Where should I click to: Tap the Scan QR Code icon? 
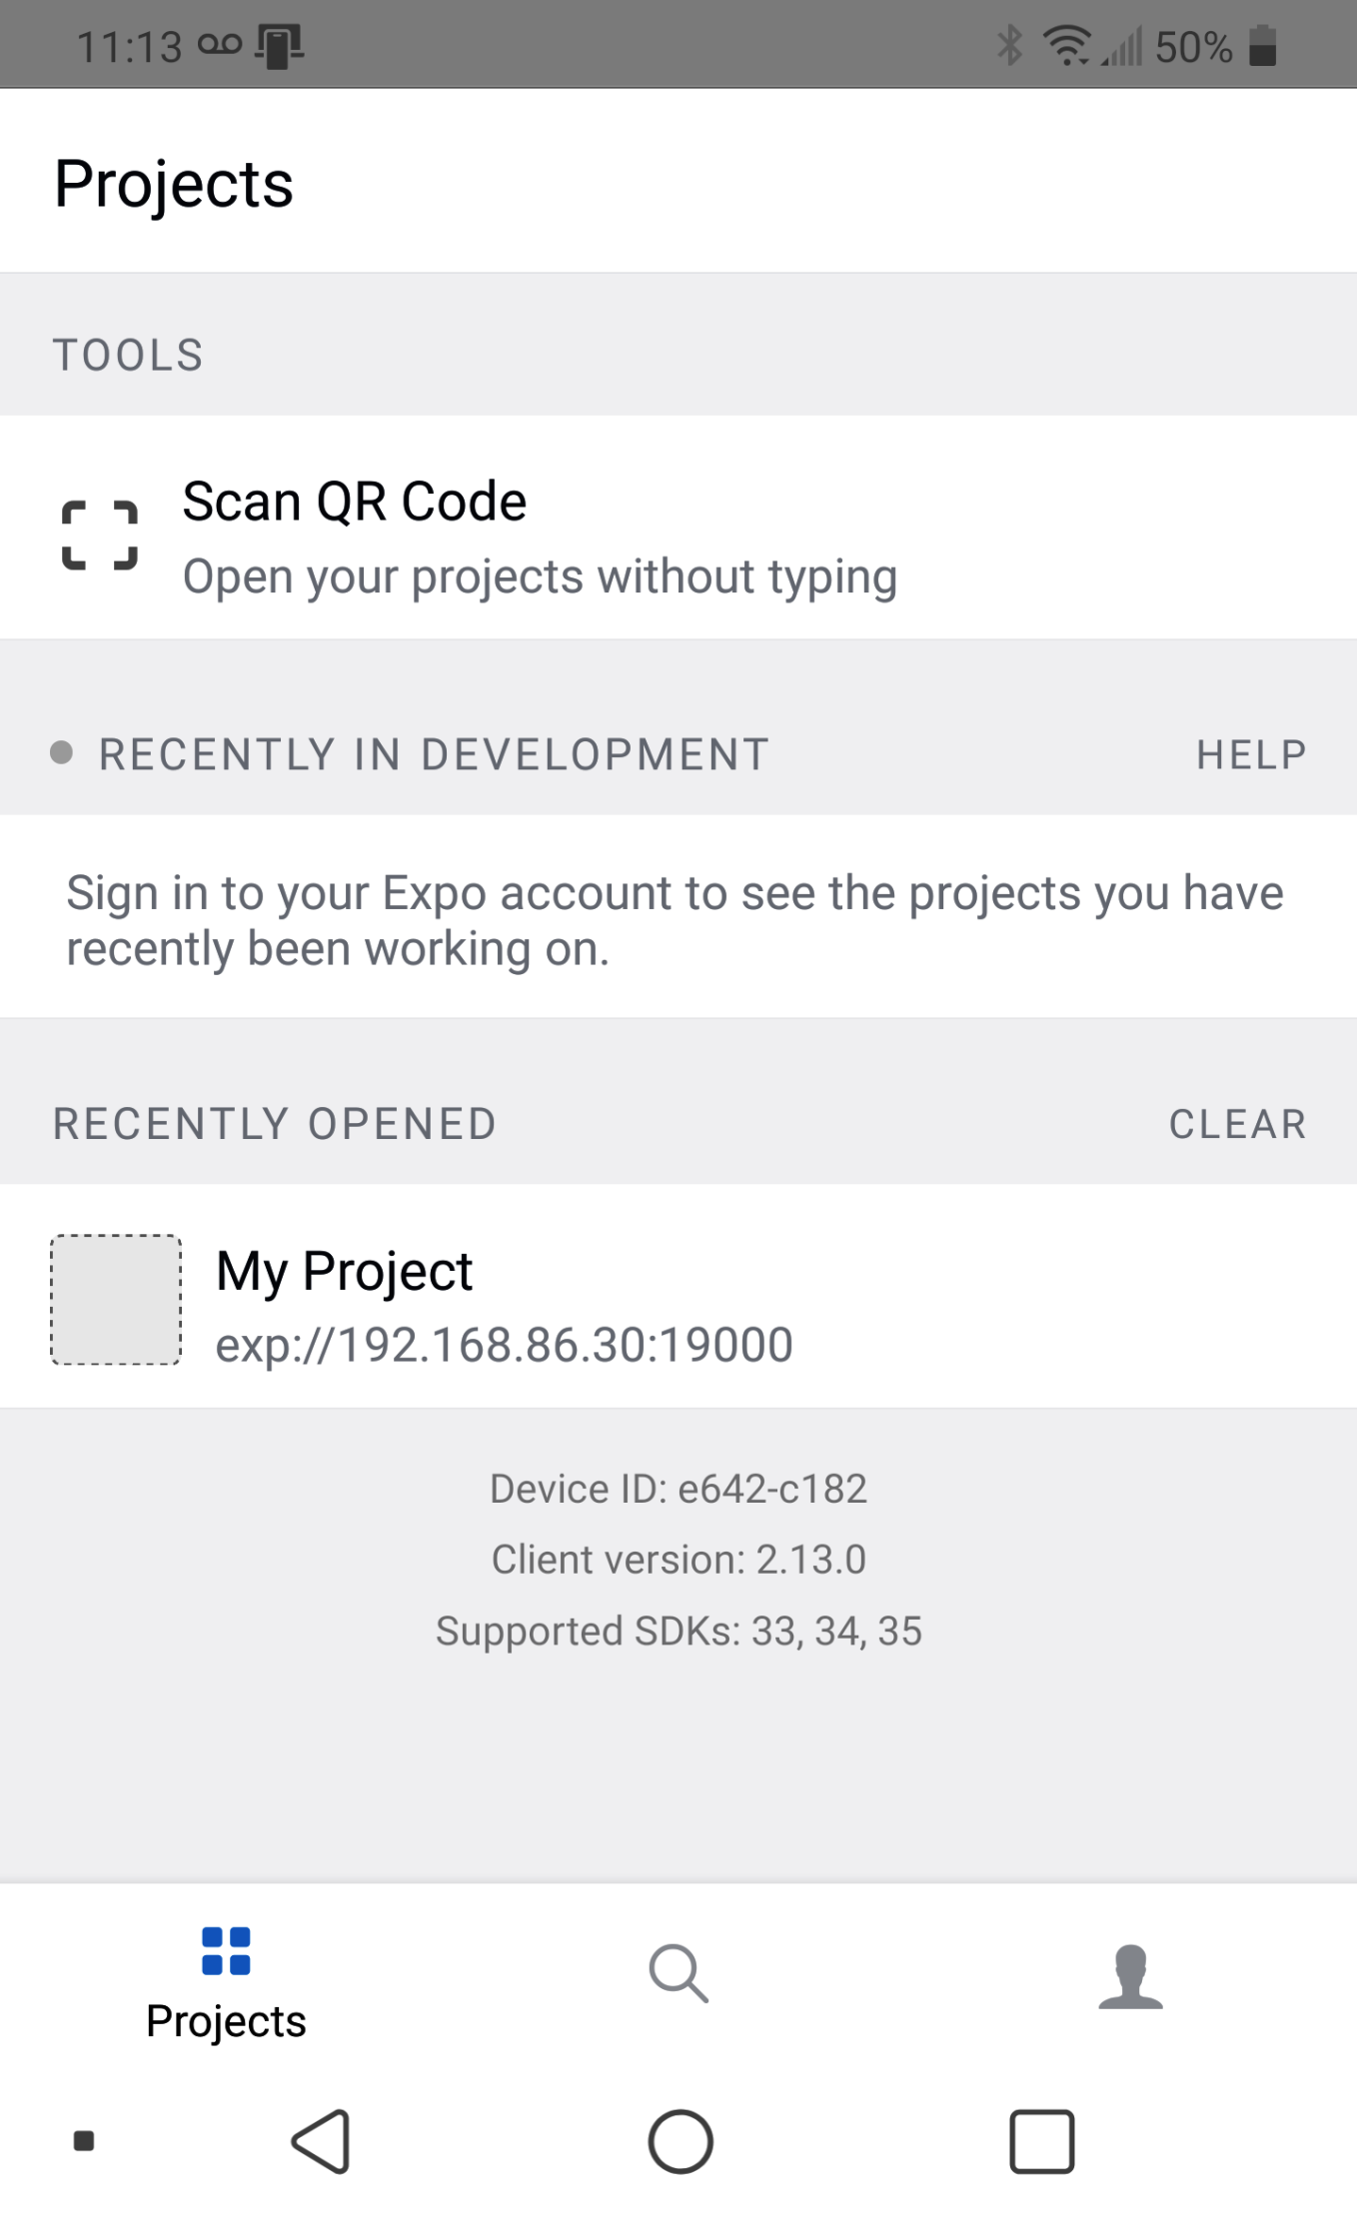click(100, 536)
